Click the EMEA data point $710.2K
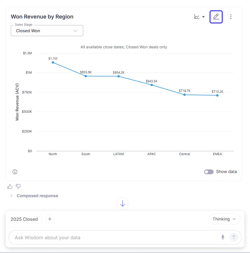Screen dimensions: 250x253 coord(217,95)
